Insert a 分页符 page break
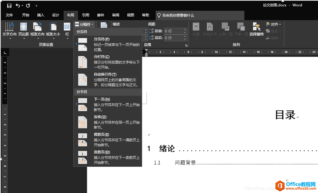 [x=108, y=44]
